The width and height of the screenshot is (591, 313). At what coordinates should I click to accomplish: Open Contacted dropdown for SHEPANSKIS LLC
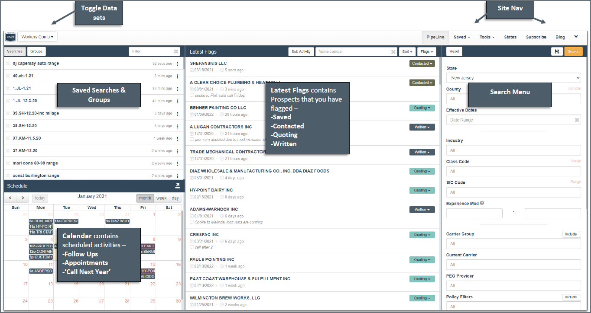point(422,64)
